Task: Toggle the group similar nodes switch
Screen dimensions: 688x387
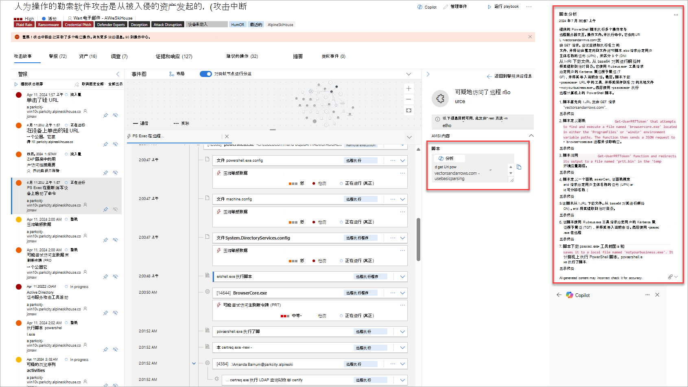Action: (x=205, y=74)
